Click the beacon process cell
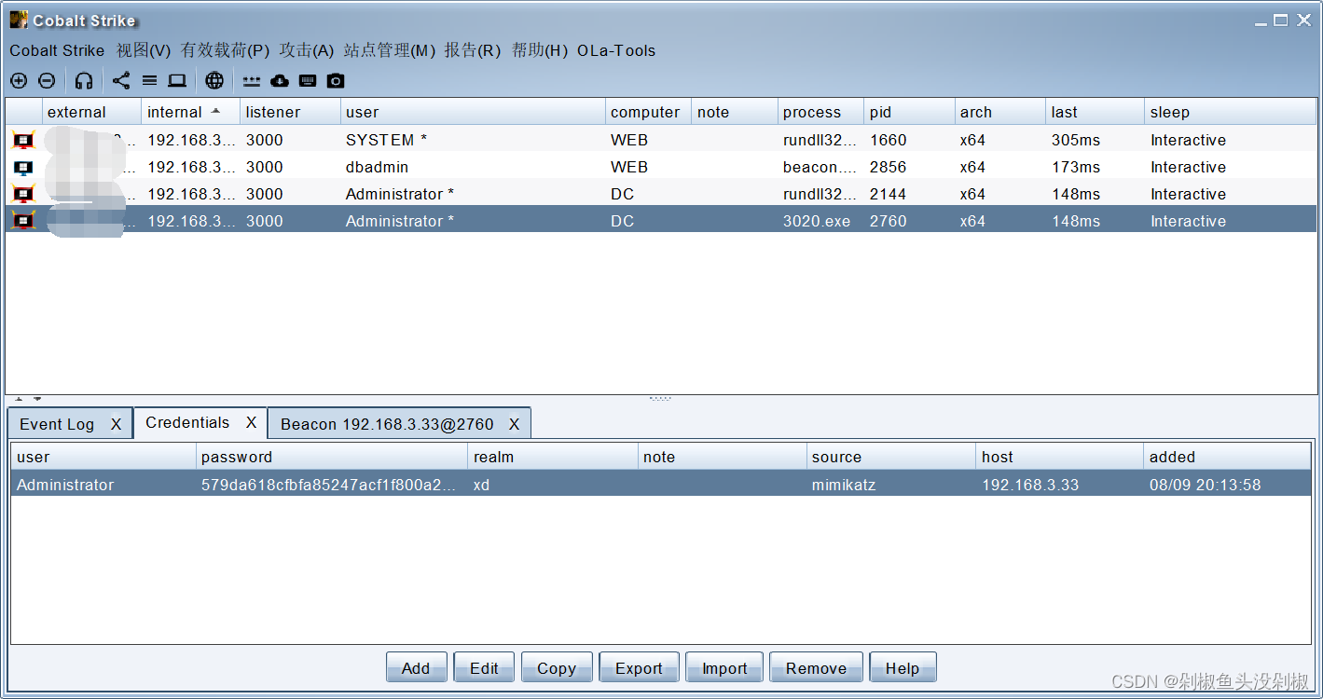 (x=820, y=167)
